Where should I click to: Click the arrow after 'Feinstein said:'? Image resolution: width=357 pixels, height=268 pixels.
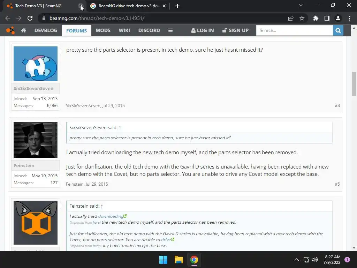[102, 206]
